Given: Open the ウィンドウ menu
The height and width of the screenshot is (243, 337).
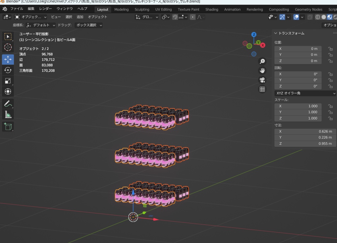Looking at the screenshot, I should coord(65,9).
